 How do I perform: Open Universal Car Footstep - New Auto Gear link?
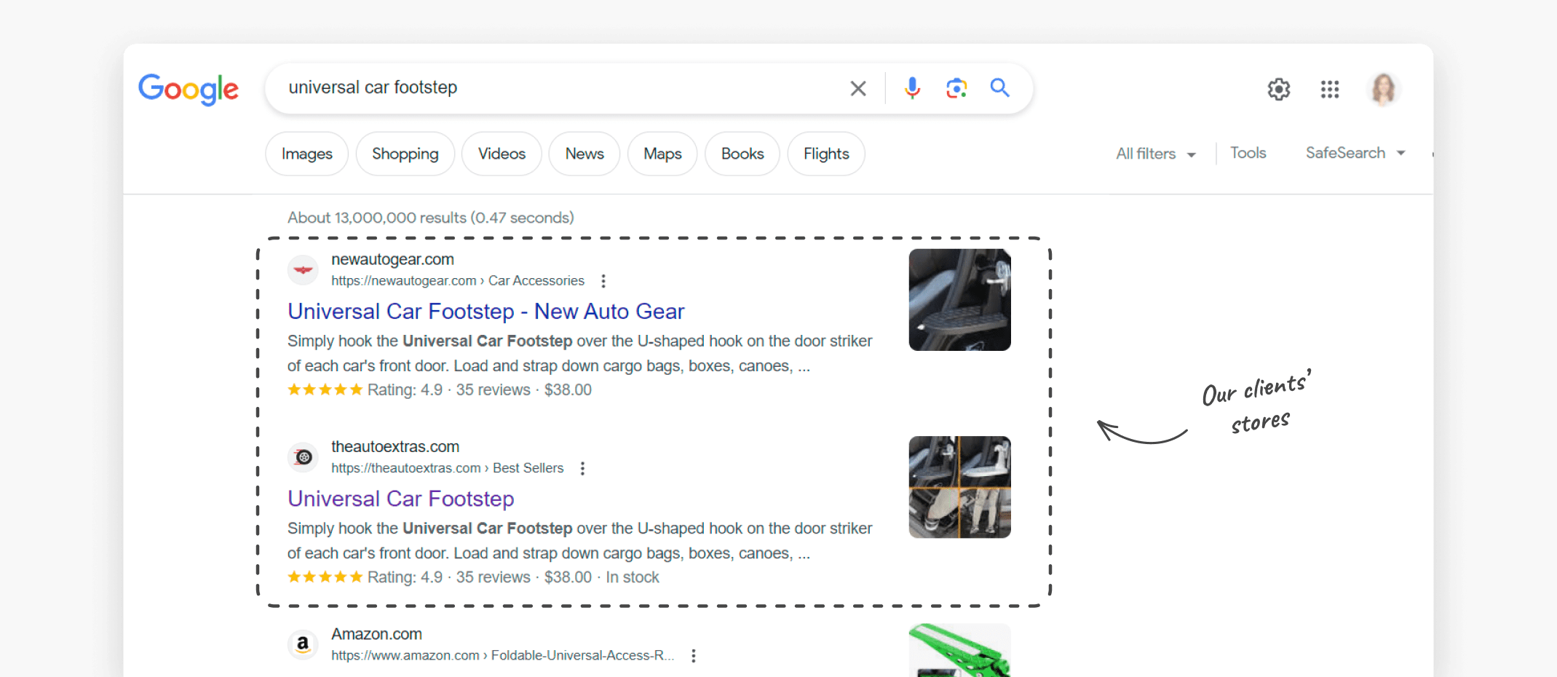point(486,312)
